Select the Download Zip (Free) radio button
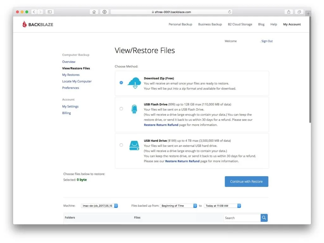Viewport: 324px width, 243px height. click(x=121, y=83)
